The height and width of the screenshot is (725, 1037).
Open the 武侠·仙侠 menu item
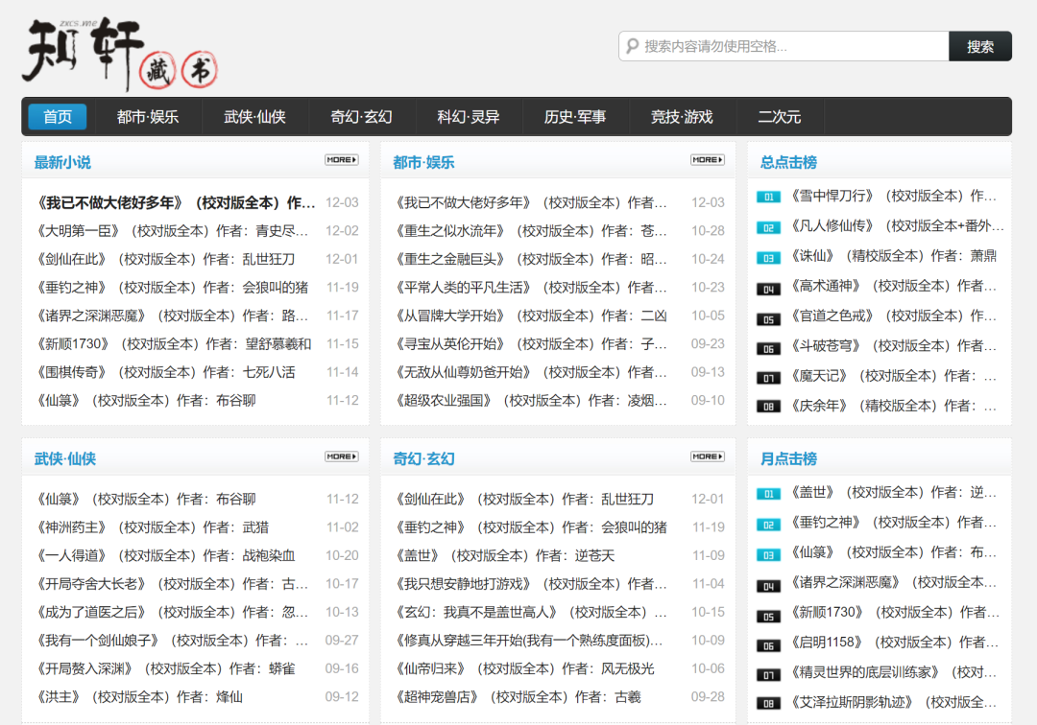[x=254, y=117]
